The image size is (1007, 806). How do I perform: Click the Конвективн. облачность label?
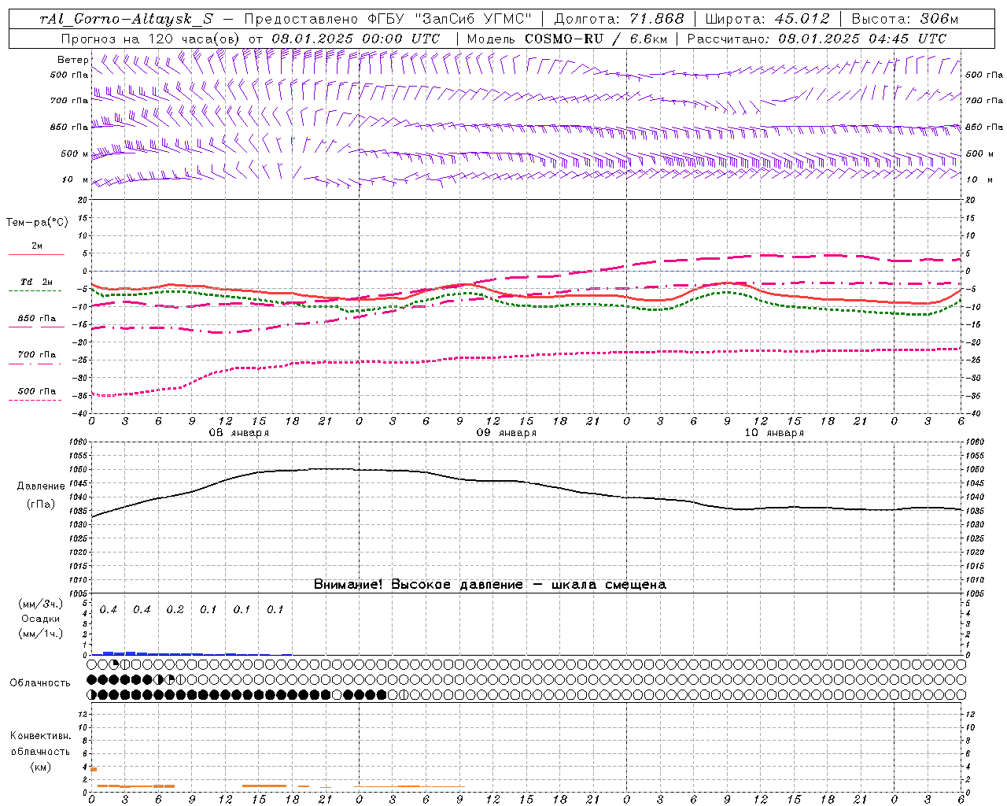40,744
